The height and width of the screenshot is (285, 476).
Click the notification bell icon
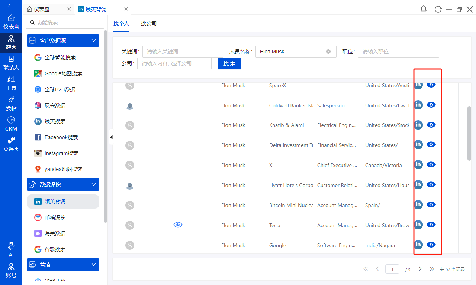[x=424, y=9]
